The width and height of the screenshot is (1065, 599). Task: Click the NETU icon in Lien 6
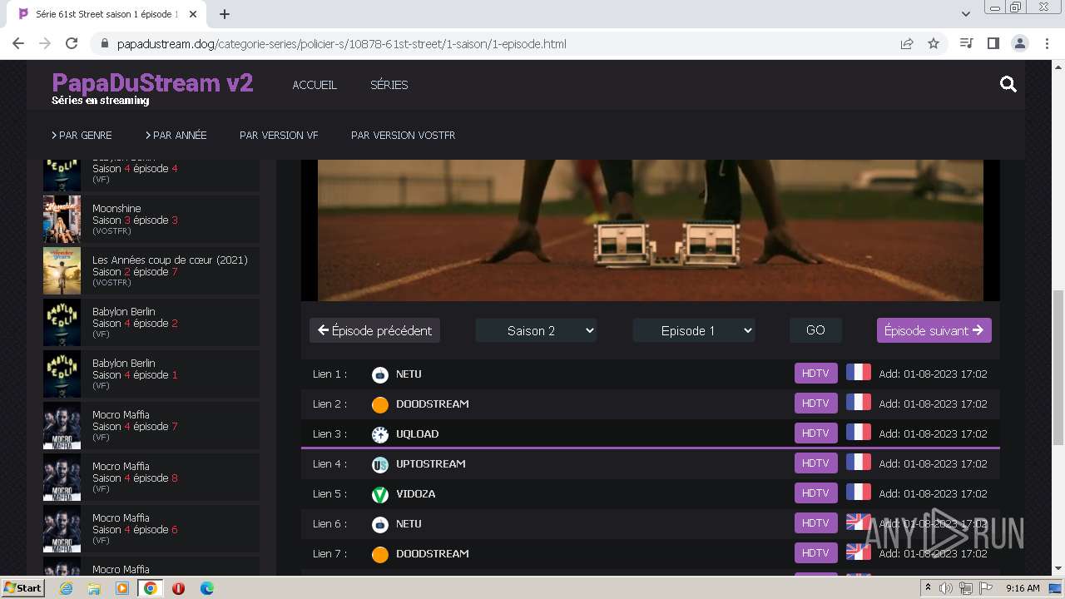point(380,524)
